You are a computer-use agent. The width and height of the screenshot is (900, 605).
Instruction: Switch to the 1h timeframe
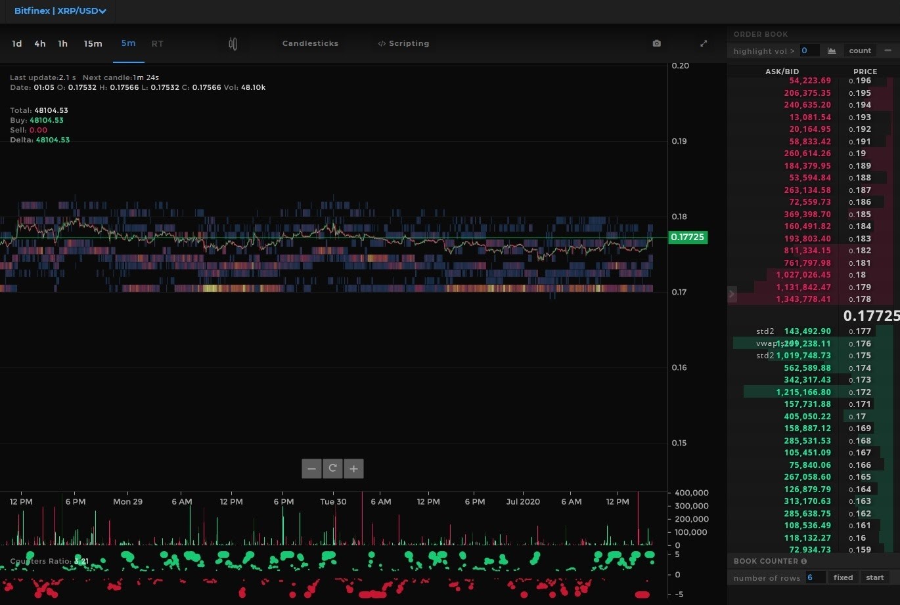pyautogui.click(x=63, y=44)
